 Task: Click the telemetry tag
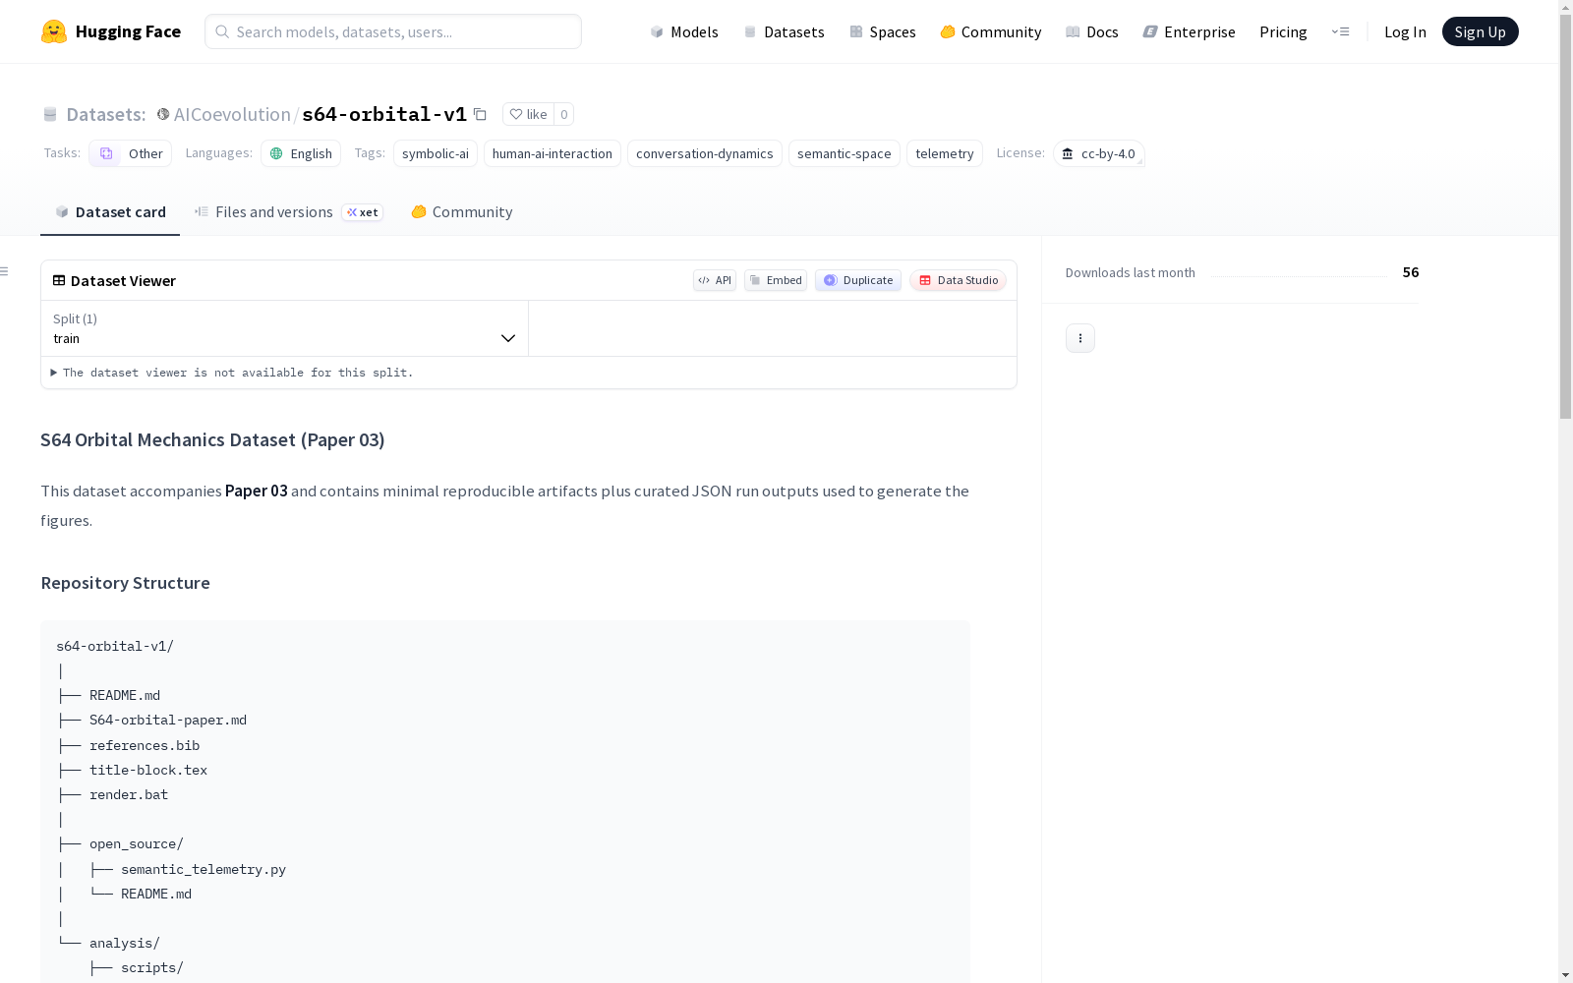point(945,153)
